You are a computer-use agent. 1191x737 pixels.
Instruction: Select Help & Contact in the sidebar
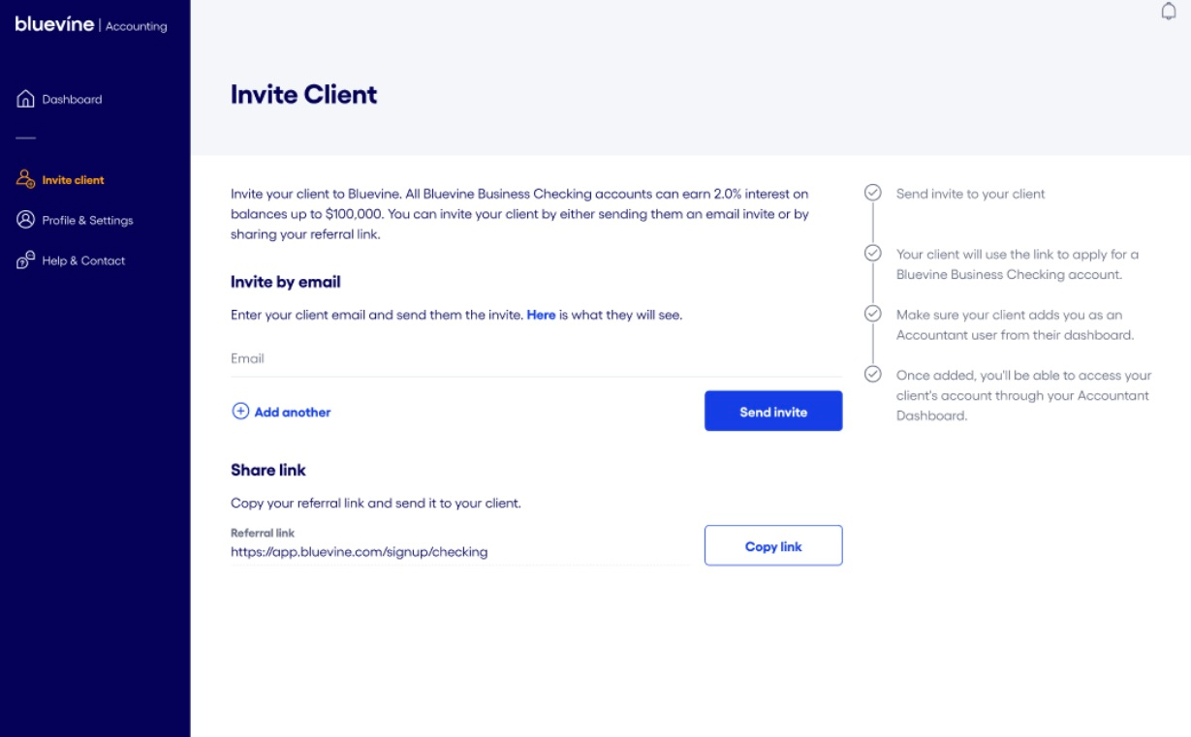pyautogui.click(x=83, y=260)
